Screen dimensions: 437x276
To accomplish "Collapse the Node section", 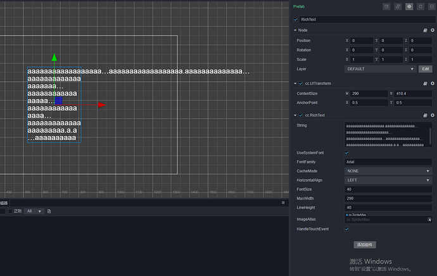I will click(295, 30).
